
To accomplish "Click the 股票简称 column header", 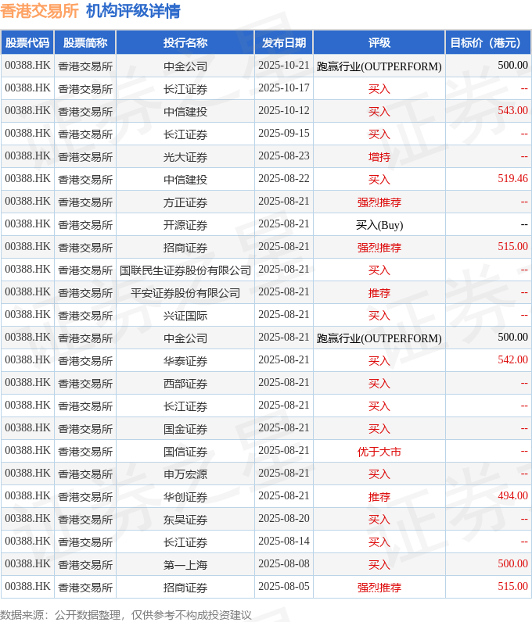I will [85, 43].
